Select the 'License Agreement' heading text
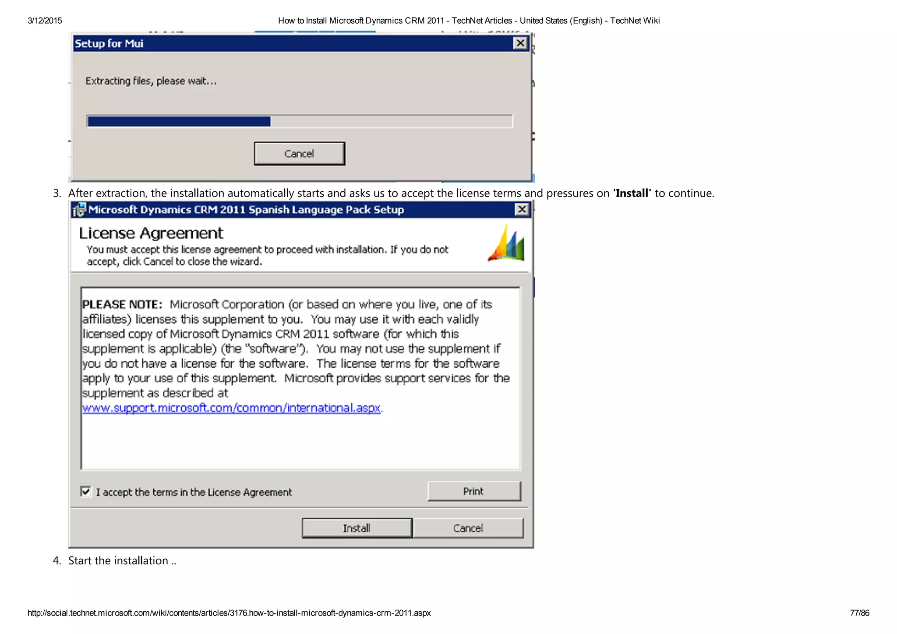Image resolution: width=897 pixels, height=634 pixels. click(x=151, y=233)
